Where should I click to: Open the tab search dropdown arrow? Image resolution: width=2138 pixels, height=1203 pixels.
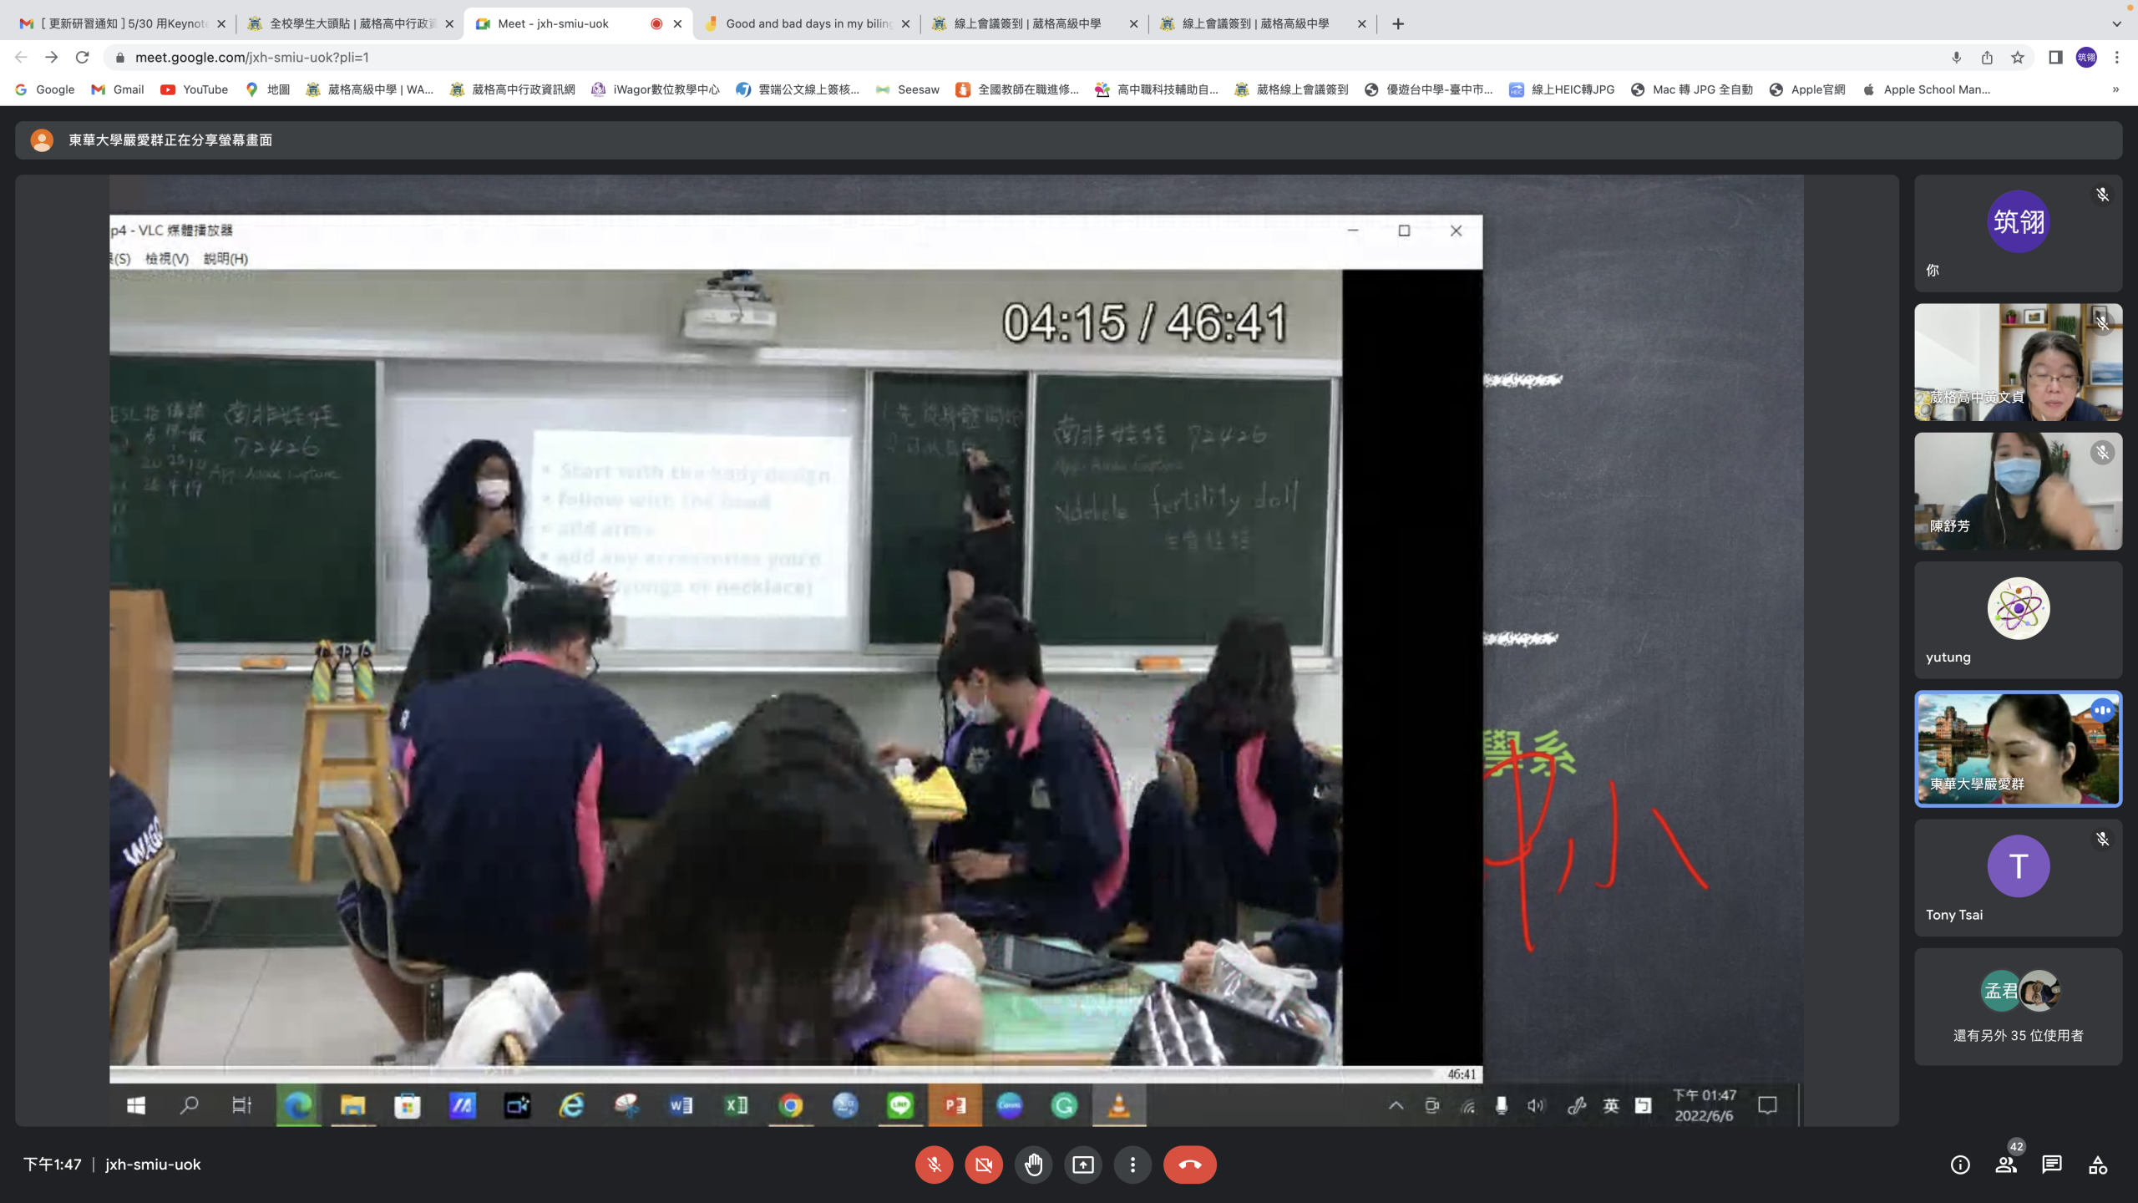coord(2116,23)
